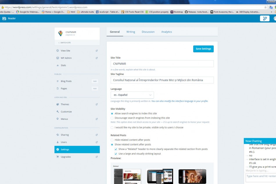Image resolution: width=276 pixels, height=184 pixels.
Task: Uncheck the Show a "Related" header checkbox
Action: click(116, 149)
